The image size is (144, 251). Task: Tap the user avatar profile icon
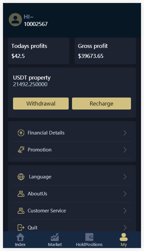pyautogui.click(x=15, y=20)
